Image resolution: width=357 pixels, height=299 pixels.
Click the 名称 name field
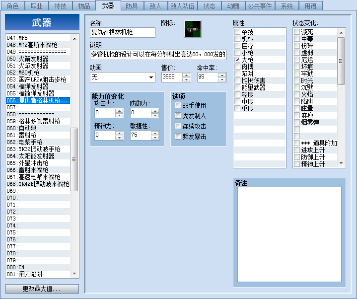click(x=123, y=32)
